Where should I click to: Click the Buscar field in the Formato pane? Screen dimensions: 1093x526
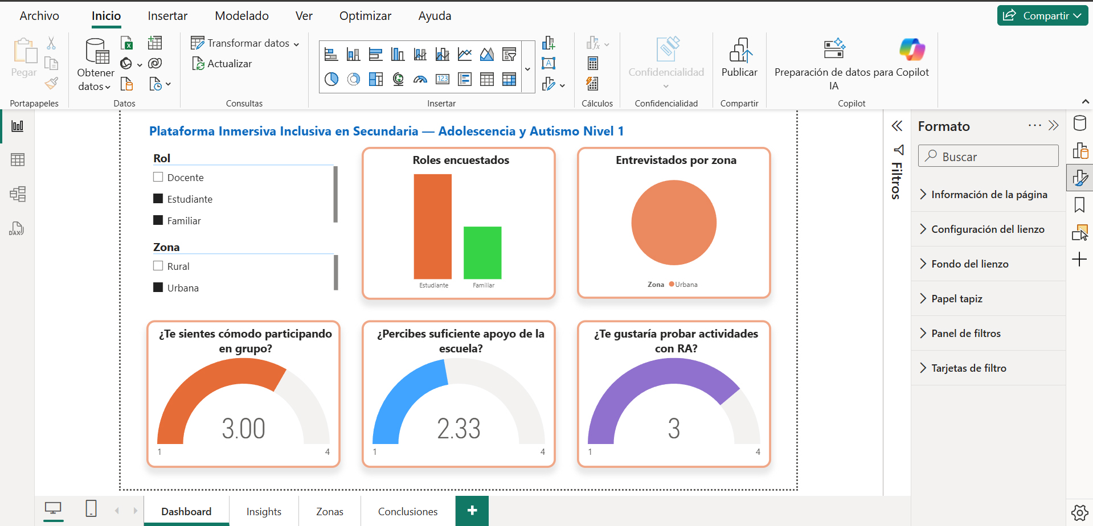tap(988, 157)
